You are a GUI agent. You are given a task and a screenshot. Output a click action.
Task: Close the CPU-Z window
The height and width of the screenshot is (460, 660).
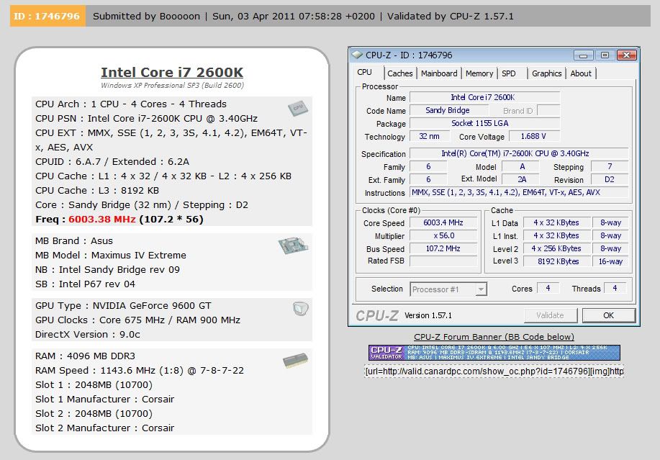tap(626, 55)
